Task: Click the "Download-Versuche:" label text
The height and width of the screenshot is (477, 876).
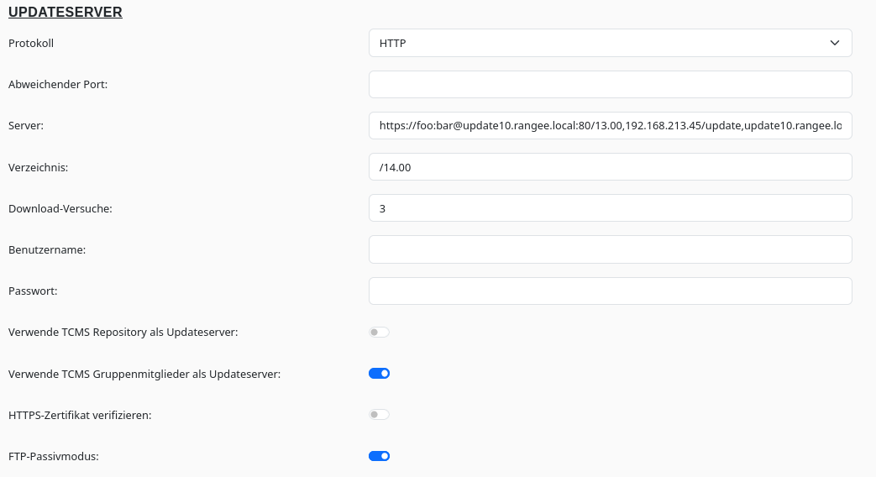Action: pyautogui.click(x=60, y=208)
